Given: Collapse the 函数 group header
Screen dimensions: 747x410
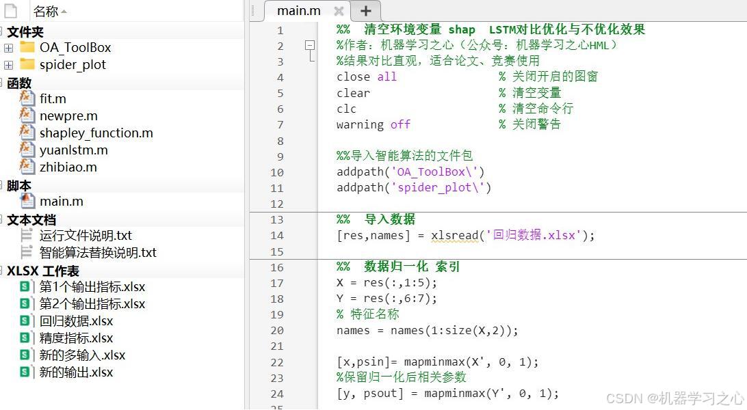Looking at the screenshot, I should (x=1, y=83).
